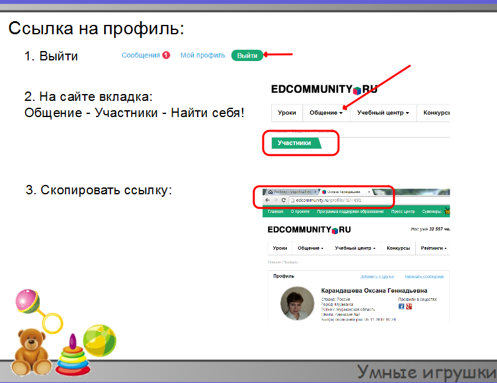Image resolution: width=497 pixels, height=383 pixels.
Task: Click the Добавить в друзья link
Action: (x=377, y=277)
